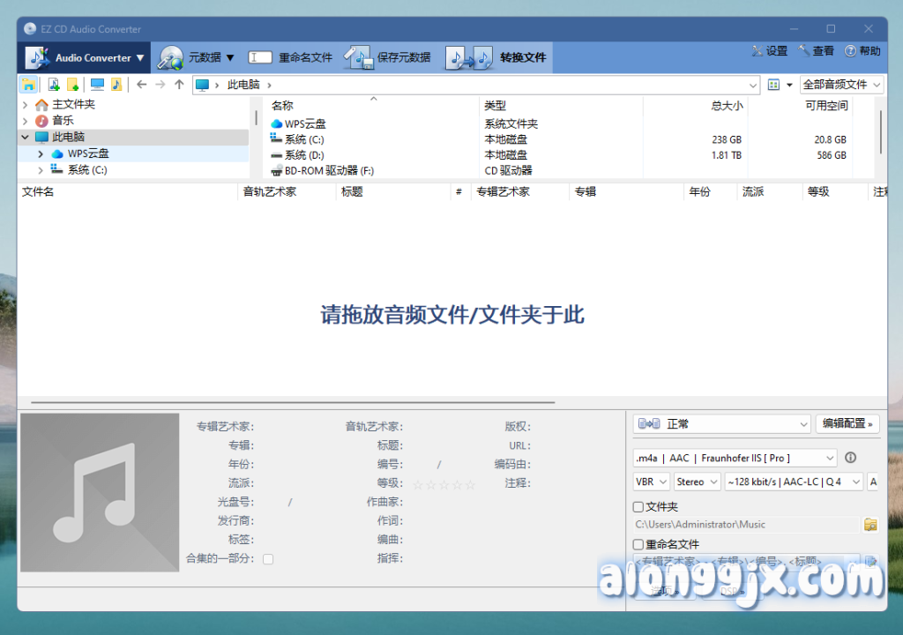Click the up-arrow parent folder icon
Image resolution: width=903 pixels, height=635 pixels.
point(179,85)
